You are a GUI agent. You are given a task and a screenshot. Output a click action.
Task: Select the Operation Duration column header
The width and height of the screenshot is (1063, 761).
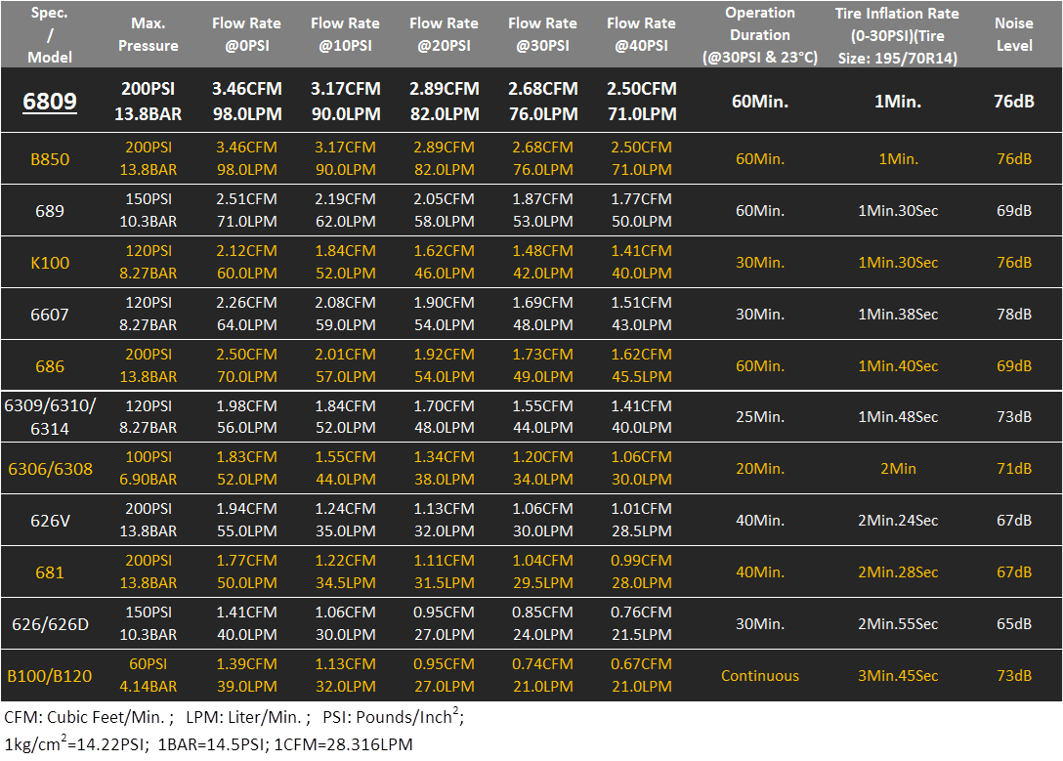coord(759,34)
